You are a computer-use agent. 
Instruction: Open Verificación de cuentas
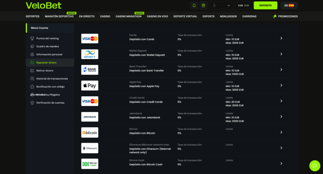(x=50, y=103)
